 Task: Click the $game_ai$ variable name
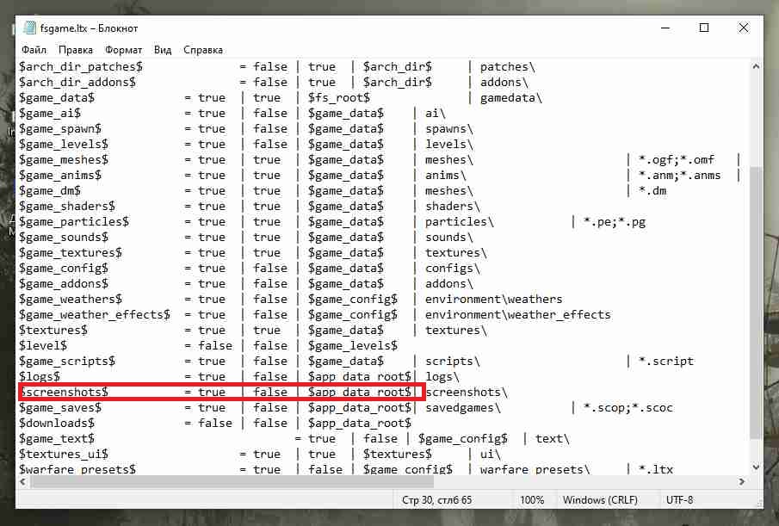50,114
